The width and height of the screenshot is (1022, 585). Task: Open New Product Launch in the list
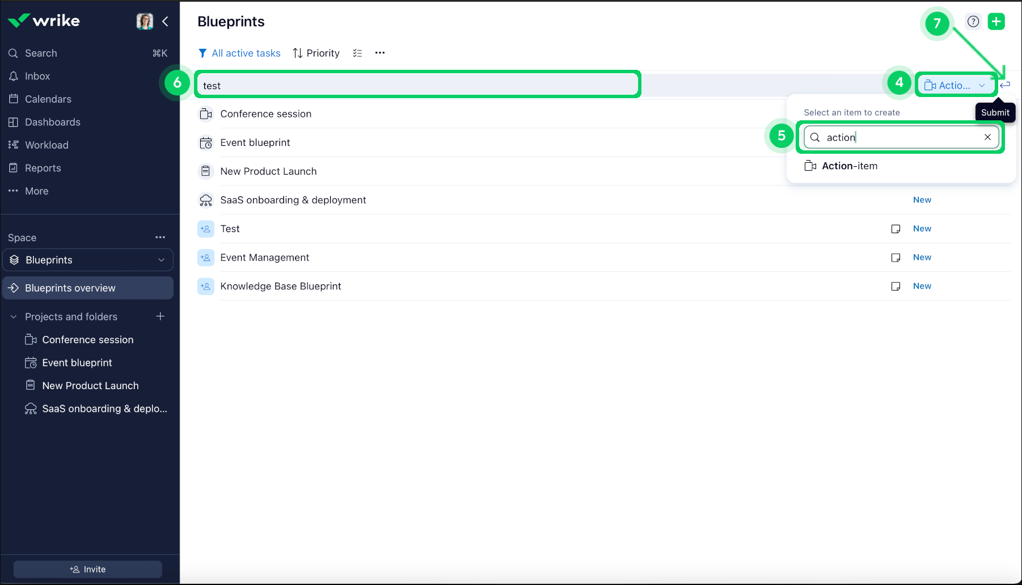point(268,171)
